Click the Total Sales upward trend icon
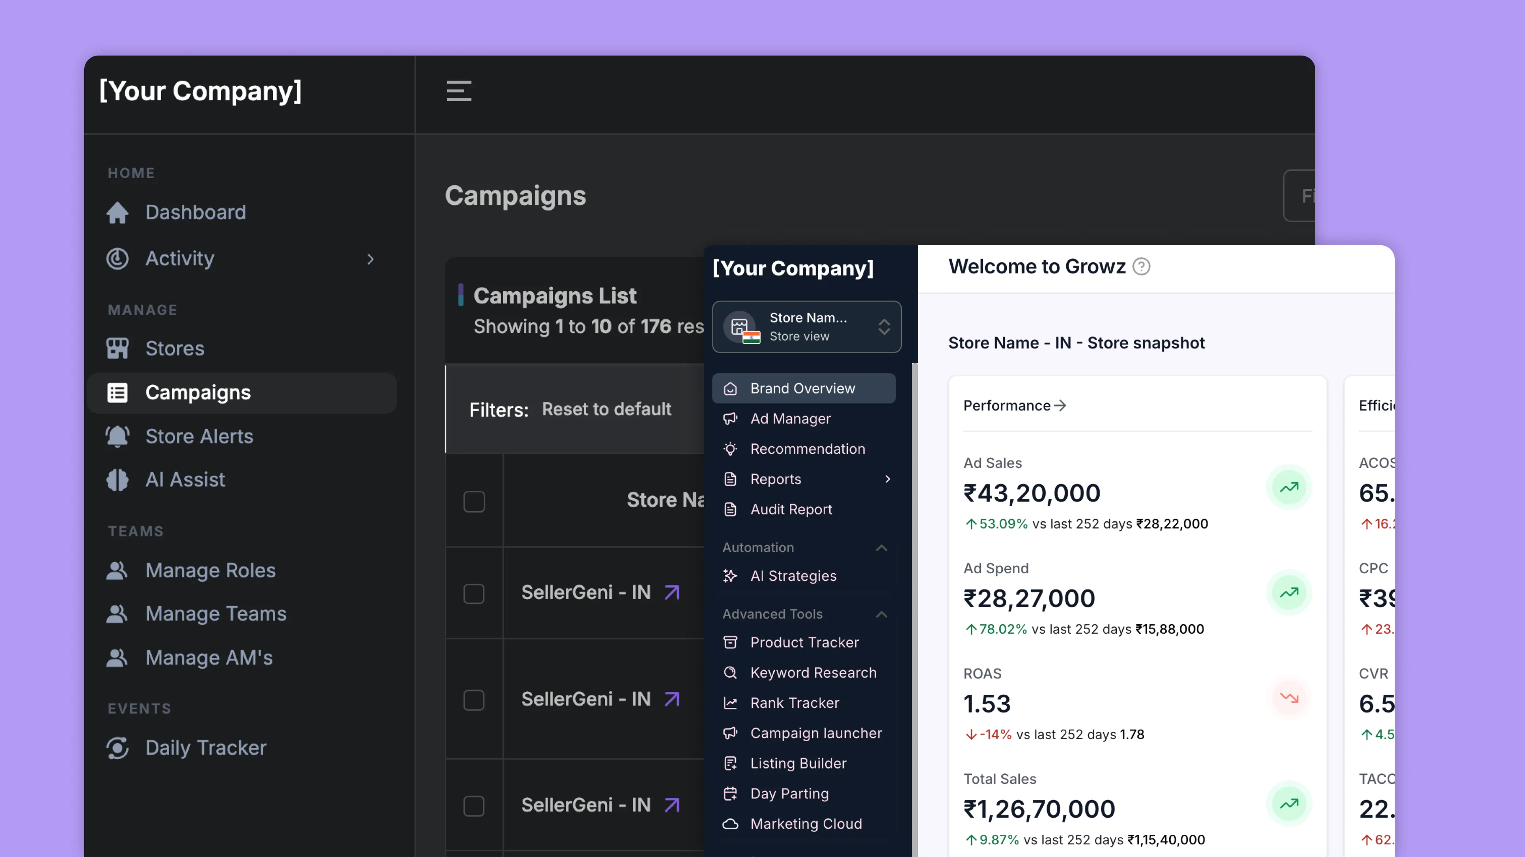 pos(1289,804)
